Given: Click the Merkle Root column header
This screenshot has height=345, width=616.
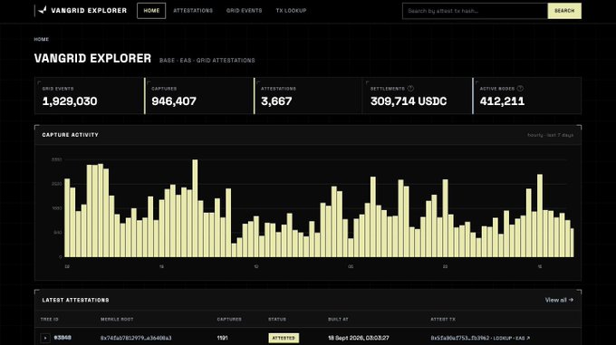Looking at the screenshot, I should click(117, 319).
